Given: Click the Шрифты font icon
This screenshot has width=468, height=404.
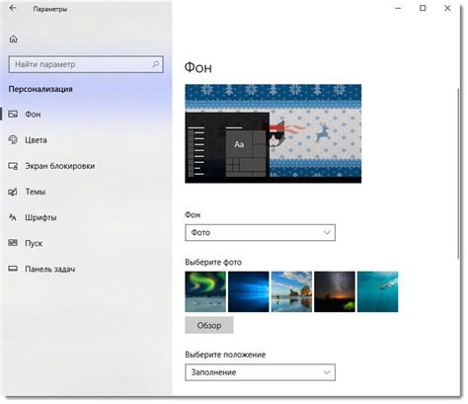Looking at the screenshot, I should click(13, 217).
